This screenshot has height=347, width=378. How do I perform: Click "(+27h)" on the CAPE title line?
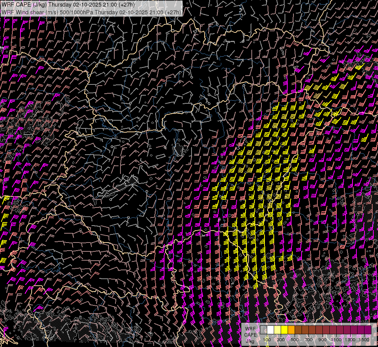[x=126, y=4]
